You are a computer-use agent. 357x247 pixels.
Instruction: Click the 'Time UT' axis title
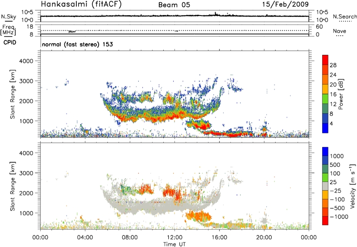(x=174, y=244)
